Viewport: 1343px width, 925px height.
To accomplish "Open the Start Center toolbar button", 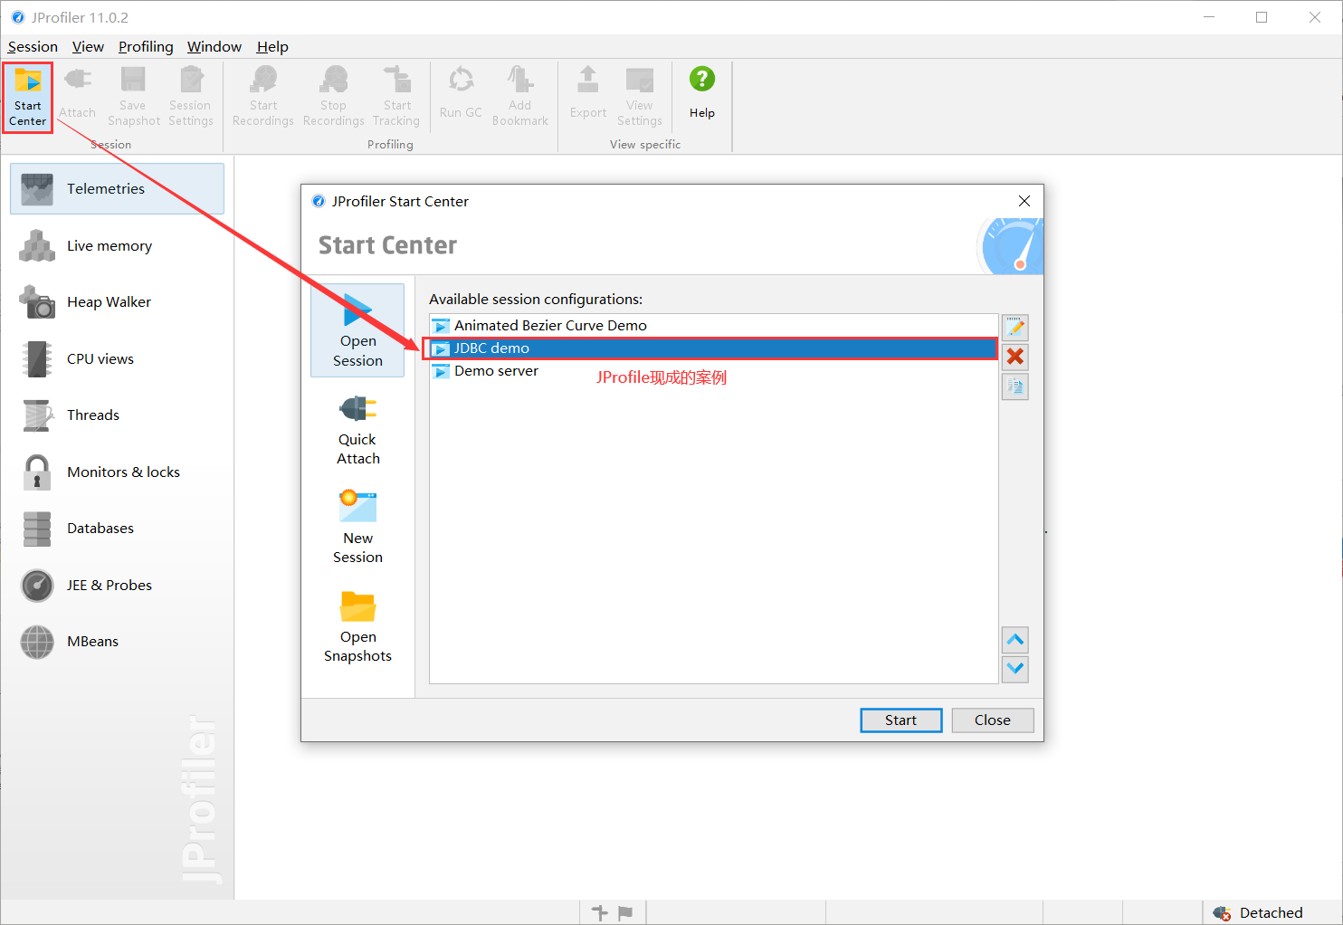I will [28, 97].
